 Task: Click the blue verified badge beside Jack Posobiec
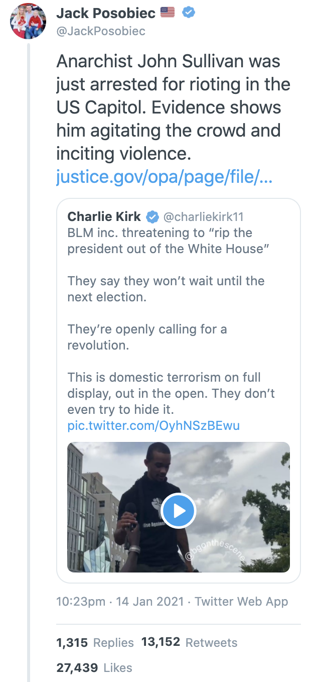point(188,13)
